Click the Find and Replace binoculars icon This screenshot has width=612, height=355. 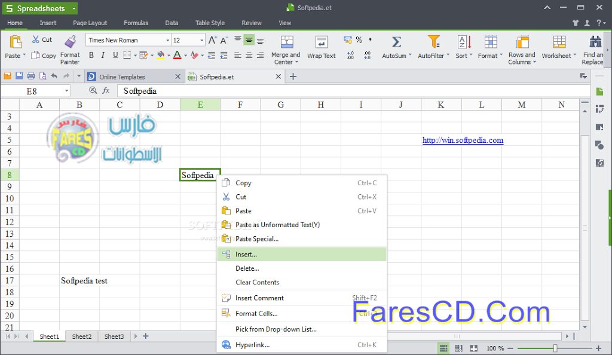coord(596,41)
